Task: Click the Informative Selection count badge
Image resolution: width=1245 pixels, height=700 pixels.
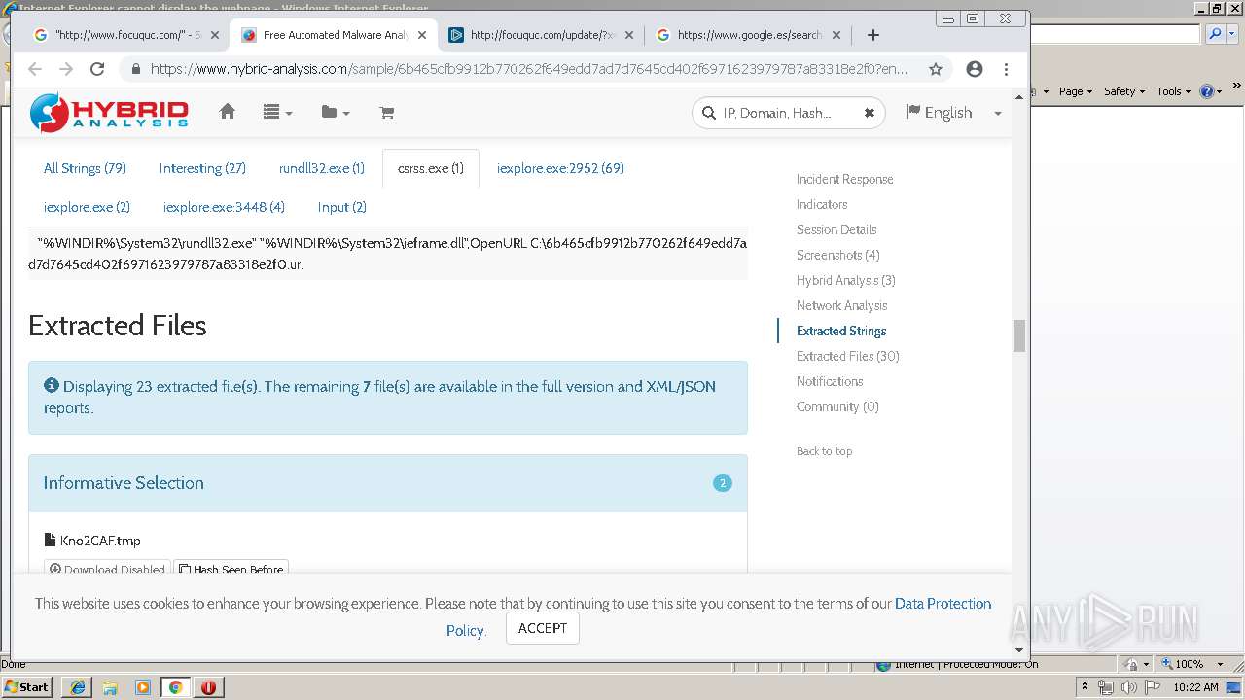Action: coord(723,483)
